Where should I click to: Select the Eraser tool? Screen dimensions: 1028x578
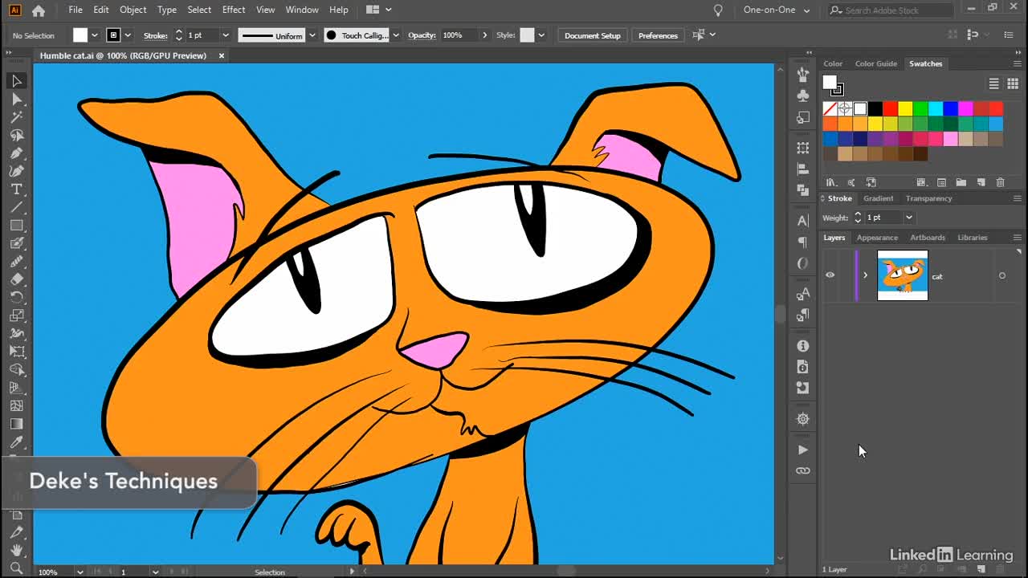pyautogui.click(x=16, y=279)
